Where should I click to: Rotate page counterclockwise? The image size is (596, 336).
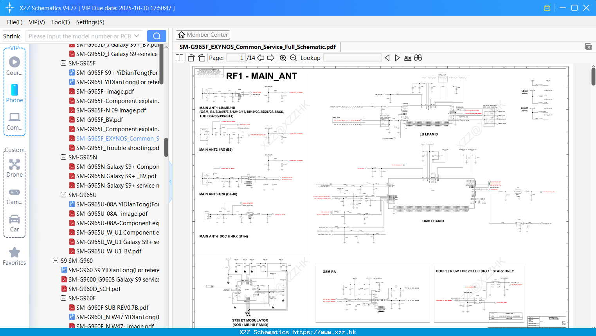[x=191, y=58]
